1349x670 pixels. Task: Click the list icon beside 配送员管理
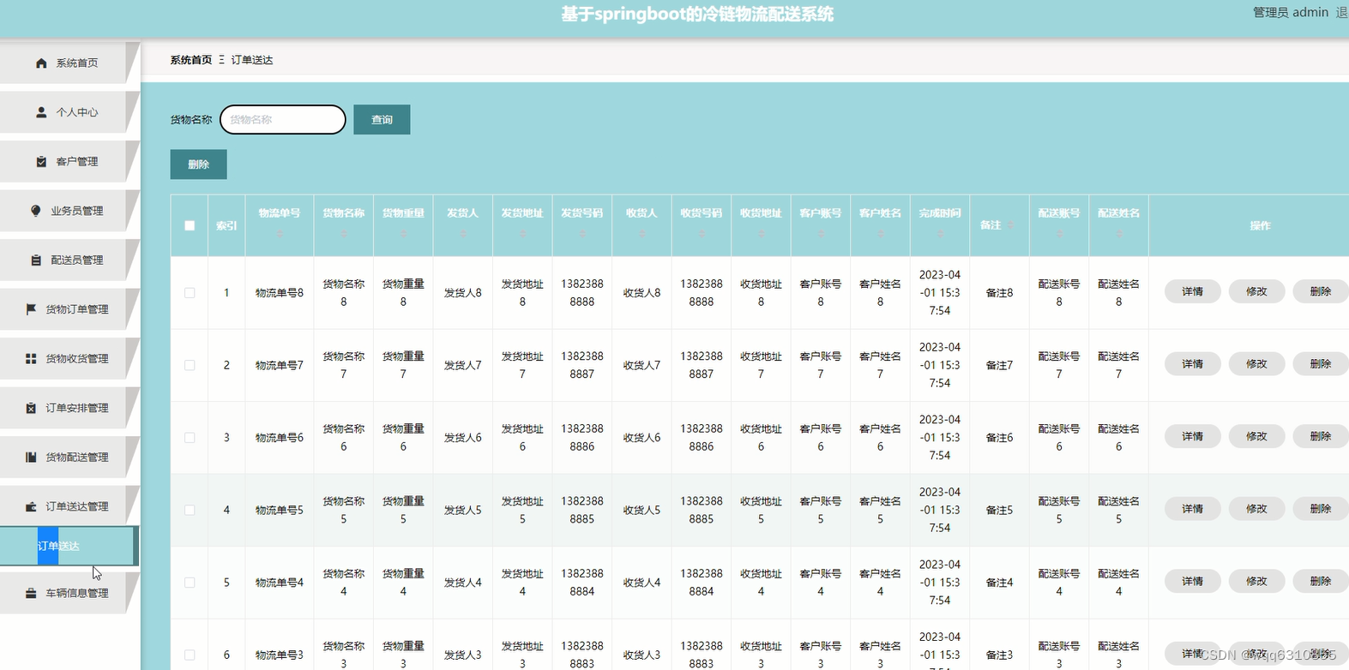tap(36, 260)
